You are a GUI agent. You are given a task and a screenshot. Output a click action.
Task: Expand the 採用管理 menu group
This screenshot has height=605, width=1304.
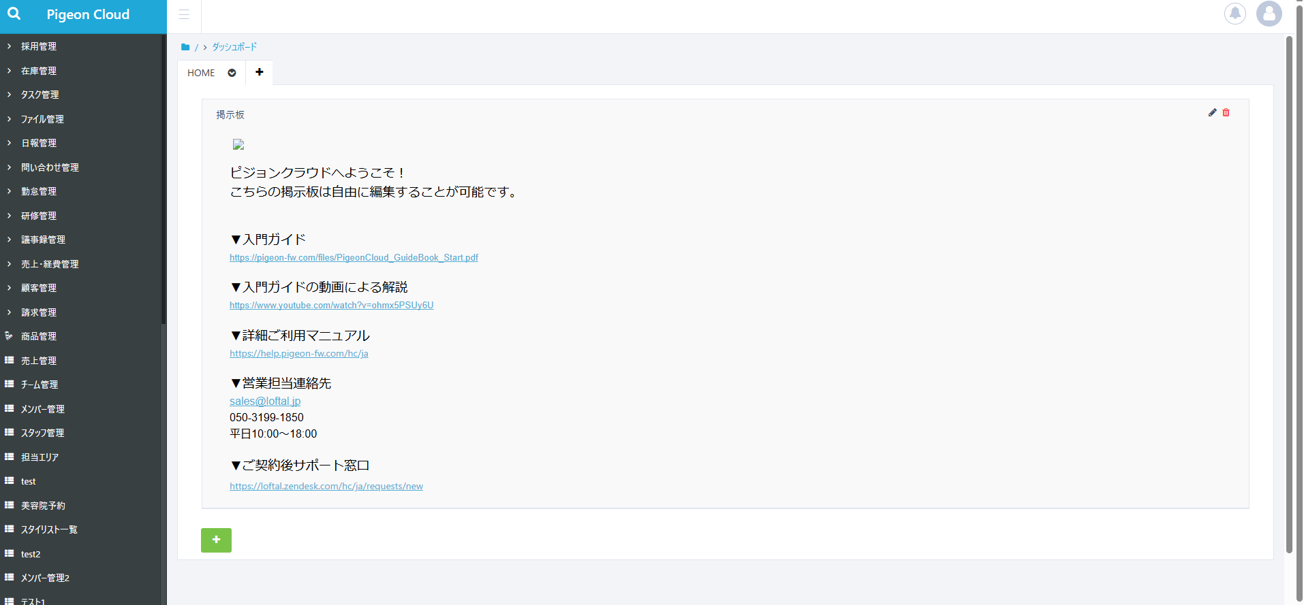39,46
